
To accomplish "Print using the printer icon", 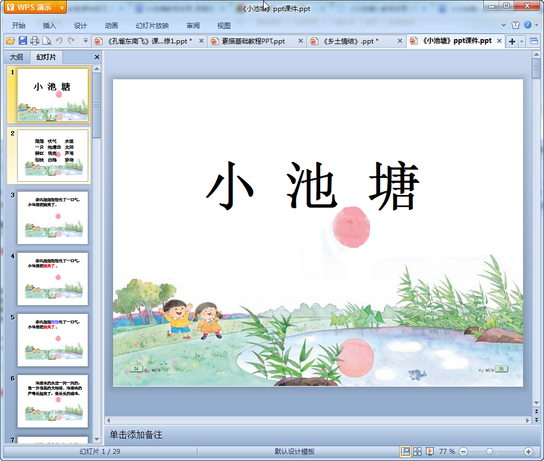I will [x=35, y=41].
